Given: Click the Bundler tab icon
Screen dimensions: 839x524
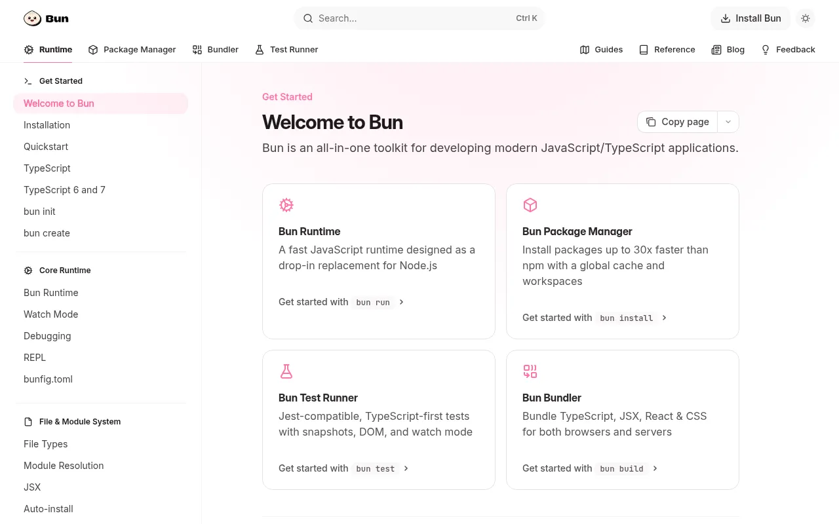Looking at the screenshot, I should coord(197,50).
